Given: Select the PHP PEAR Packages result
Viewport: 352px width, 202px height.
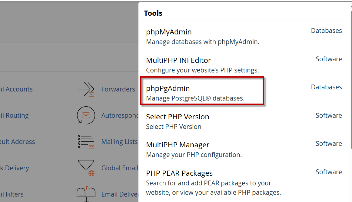Looking at the screenshot, I should pos(179,173).
